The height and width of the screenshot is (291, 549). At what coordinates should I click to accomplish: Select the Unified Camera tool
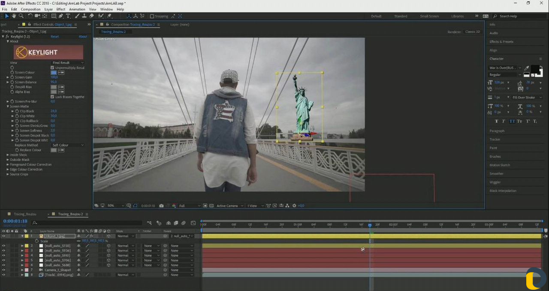click(x=37, y=16)
